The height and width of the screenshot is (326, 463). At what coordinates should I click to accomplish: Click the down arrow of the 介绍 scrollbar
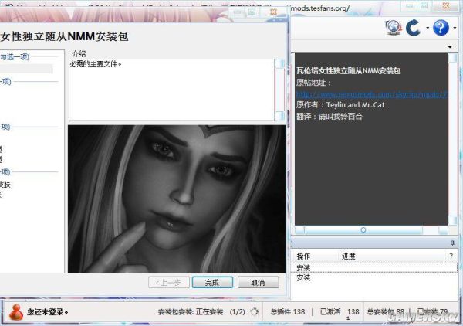[x=279, y=116]
